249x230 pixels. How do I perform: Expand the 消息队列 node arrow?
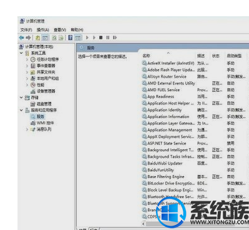(x=27, y=129)
